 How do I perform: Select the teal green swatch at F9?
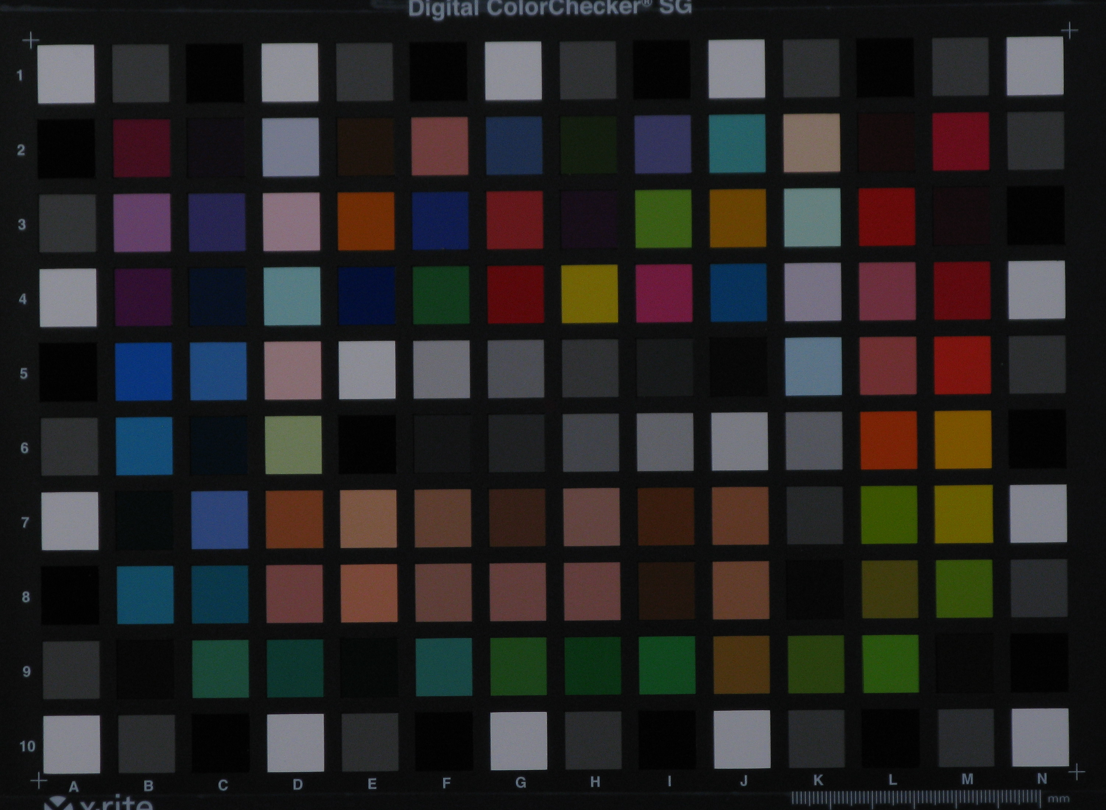click(x=444, y=667)
